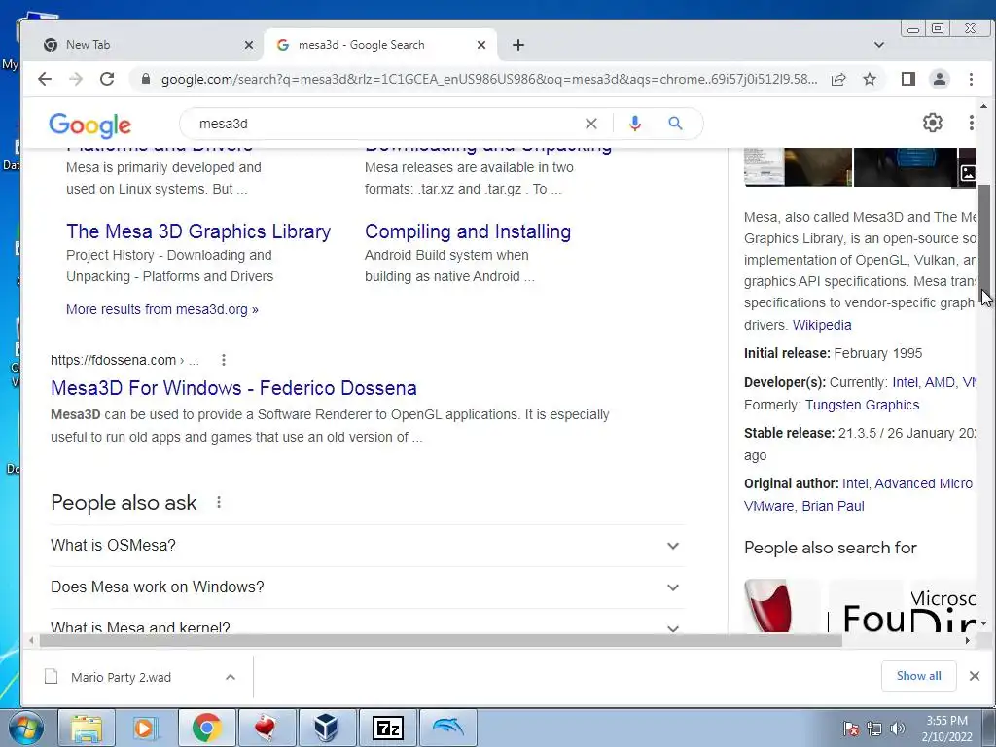Reload the Google search page
Image resolution: width=996 pixels, height=747 pixels.
point(107,79)
